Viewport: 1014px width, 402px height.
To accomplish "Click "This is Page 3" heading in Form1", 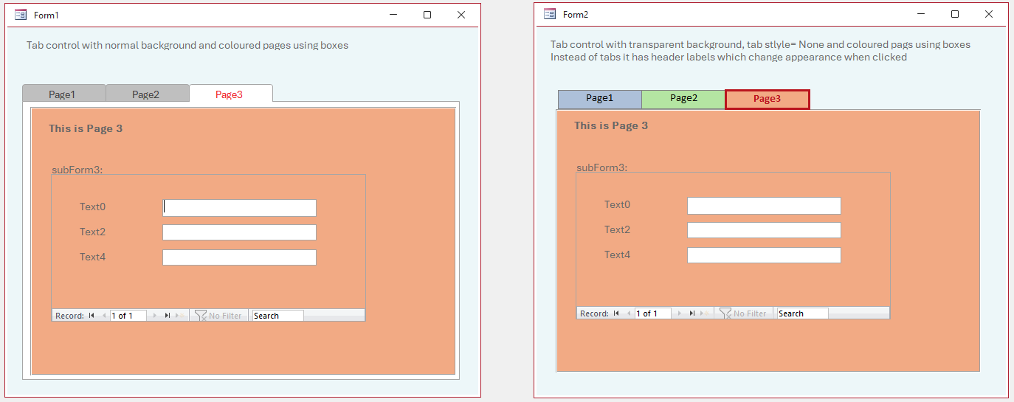I will click(x=86, y=128).
